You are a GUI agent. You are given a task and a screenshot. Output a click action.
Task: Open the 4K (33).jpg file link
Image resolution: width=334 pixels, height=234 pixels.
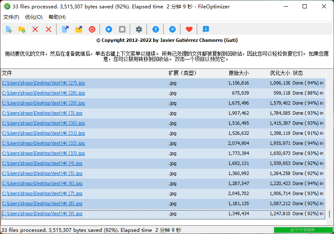point(43,153)
